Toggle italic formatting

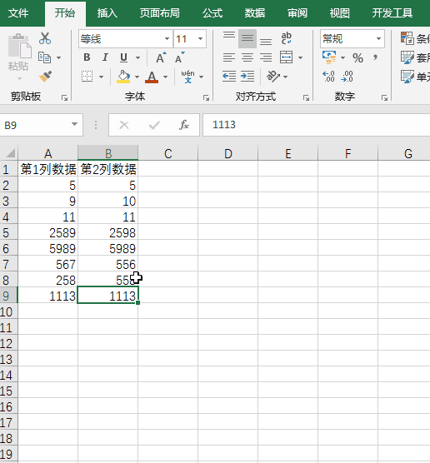[x=105, y=57]
